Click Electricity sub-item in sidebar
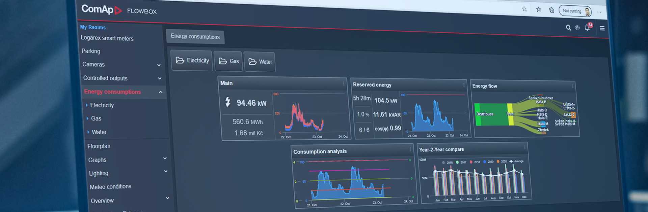The height and width of the screenshot is (212, 648). 102,105
